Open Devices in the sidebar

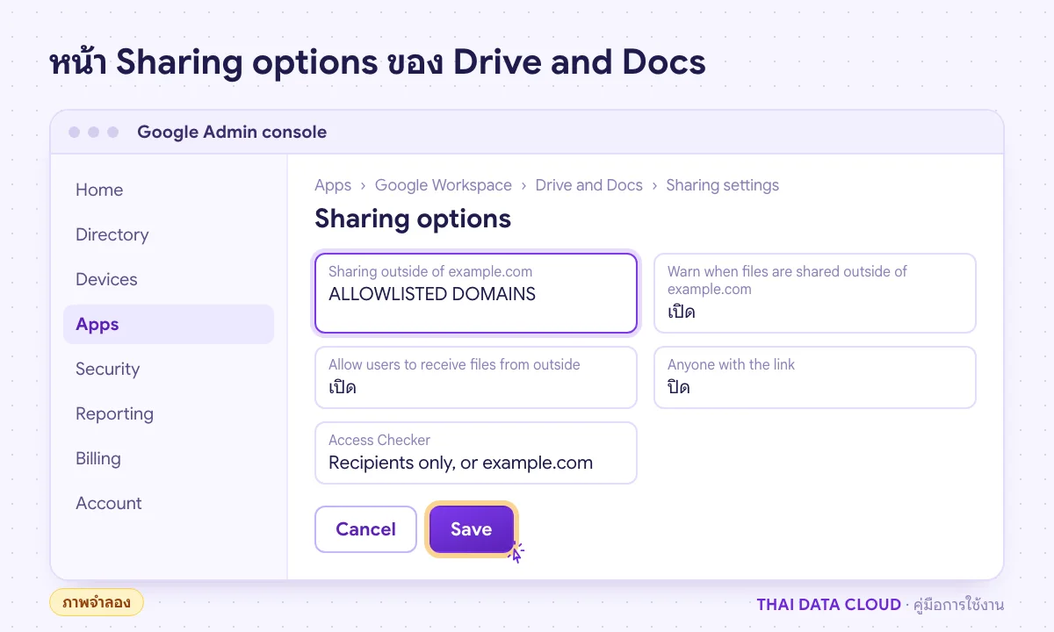(x=168, y=279)
